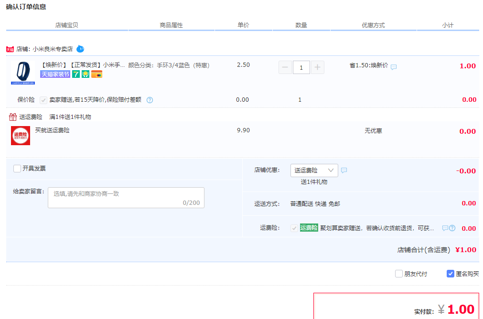Open the help icon beside 保价险 description
483x319 pixels.
pos(150,100)
